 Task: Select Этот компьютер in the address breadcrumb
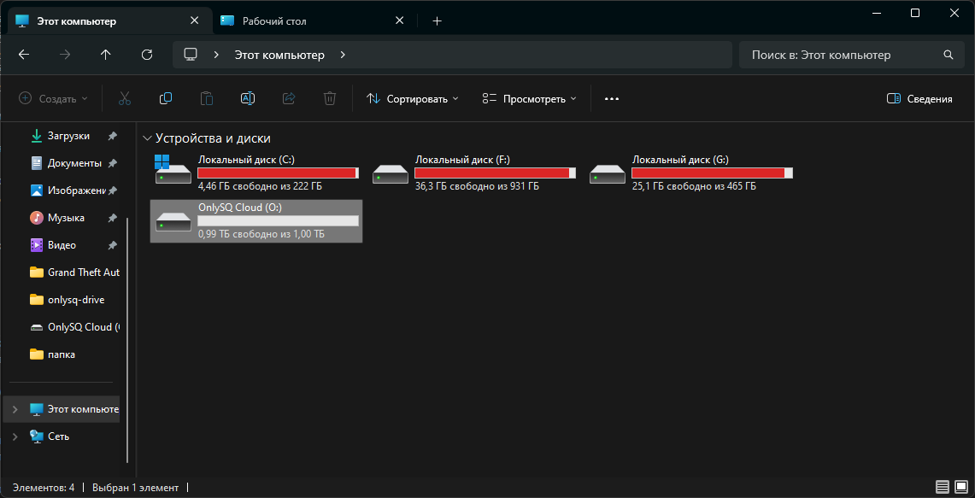(279, 55)
